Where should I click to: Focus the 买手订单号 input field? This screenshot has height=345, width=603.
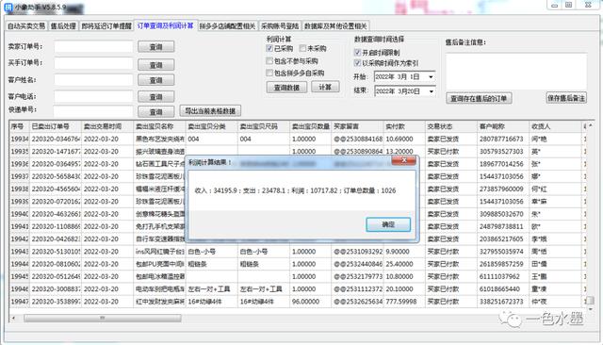click(93, 63)
